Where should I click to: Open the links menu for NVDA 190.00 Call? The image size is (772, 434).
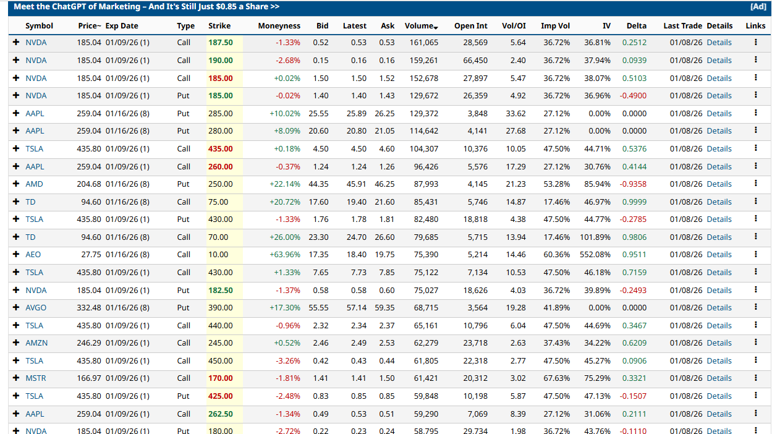coord(755,61)
